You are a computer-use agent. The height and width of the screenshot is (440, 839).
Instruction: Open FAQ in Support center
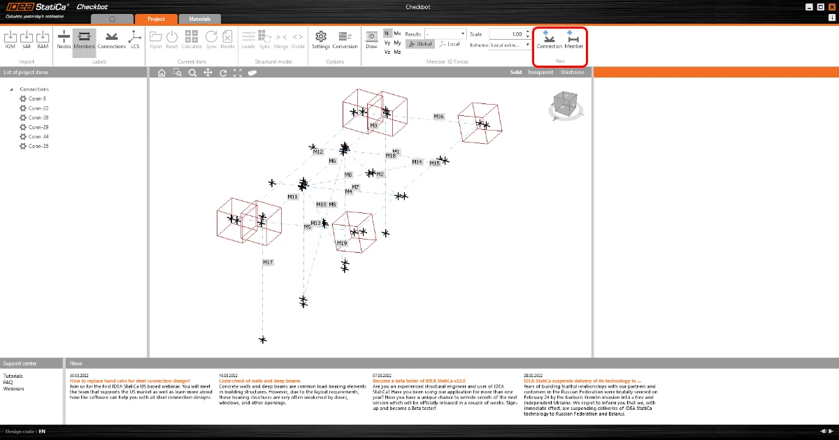point(8,382)
